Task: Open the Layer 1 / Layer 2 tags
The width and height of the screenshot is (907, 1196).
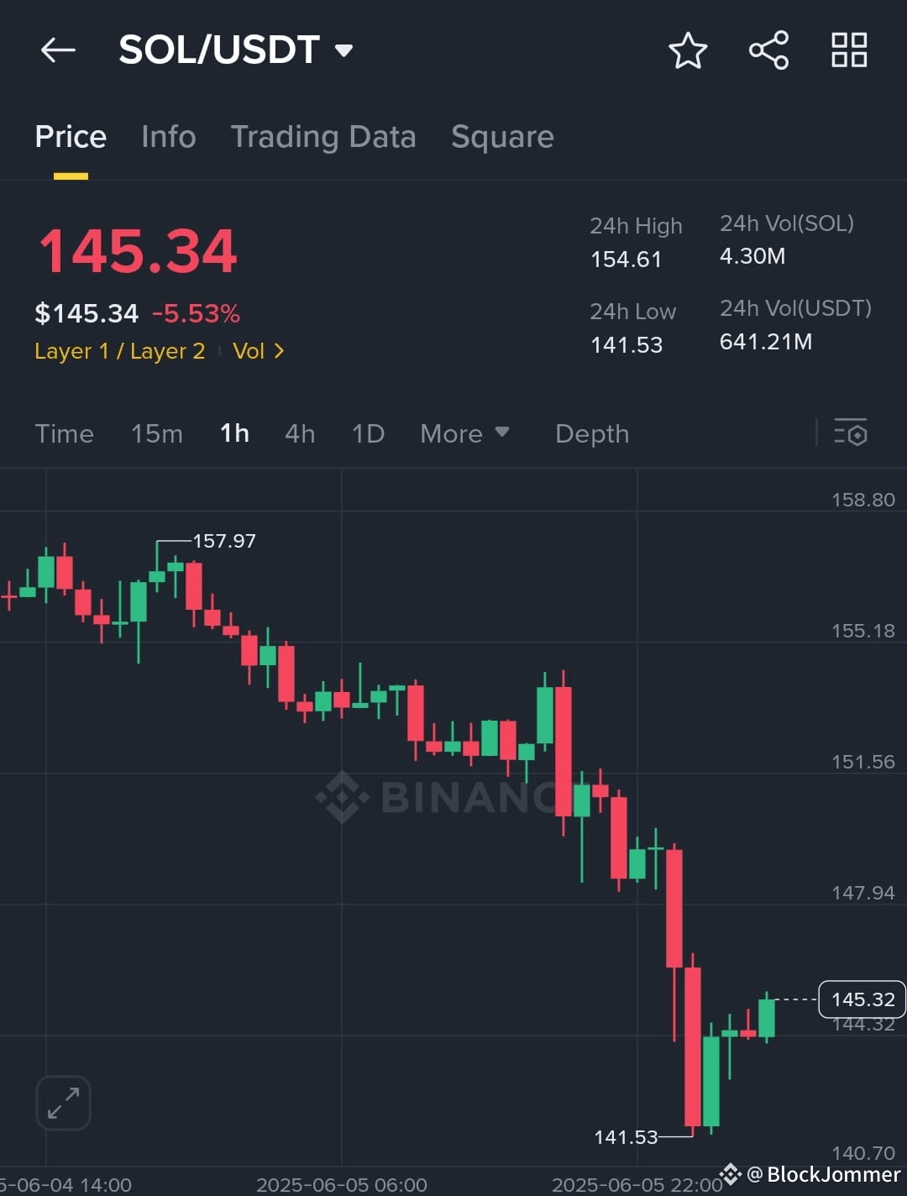Action: pyautogui.click(x=119, y=351)
